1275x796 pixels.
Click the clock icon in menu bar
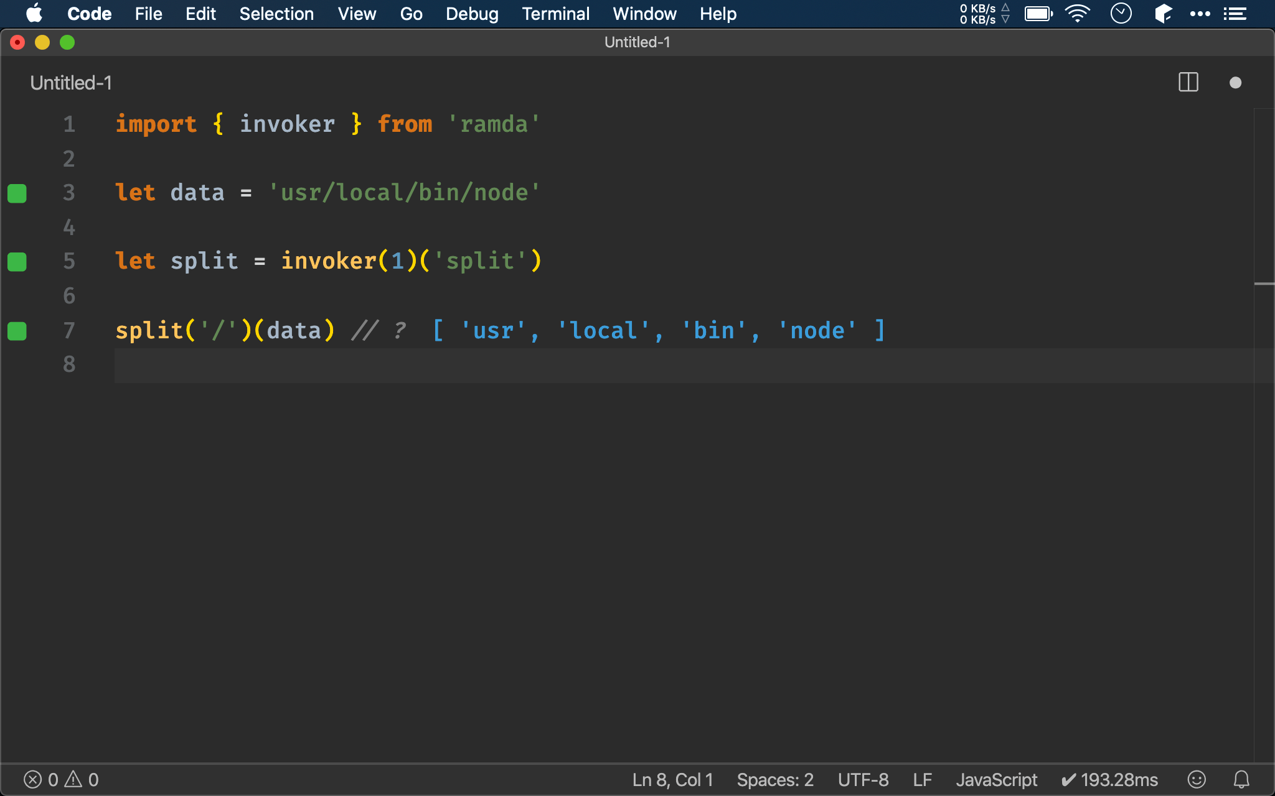tap(1121, 14)
